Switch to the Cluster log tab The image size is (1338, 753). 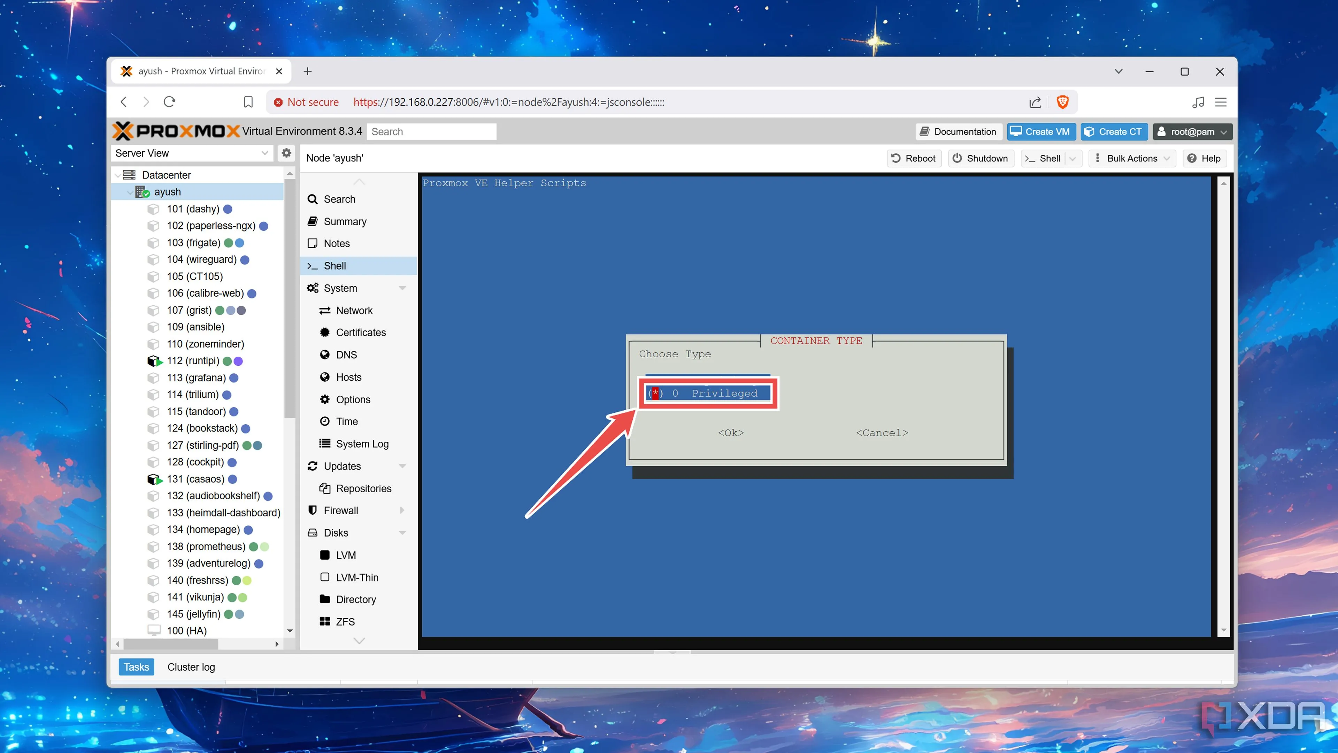coord(191,667)
